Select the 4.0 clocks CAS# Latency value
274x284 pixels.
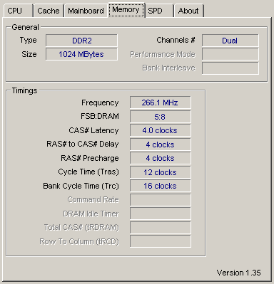click(x=160, y=130)
